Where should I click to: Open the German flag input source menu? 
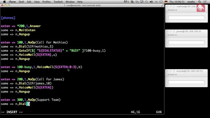point(166,2)
